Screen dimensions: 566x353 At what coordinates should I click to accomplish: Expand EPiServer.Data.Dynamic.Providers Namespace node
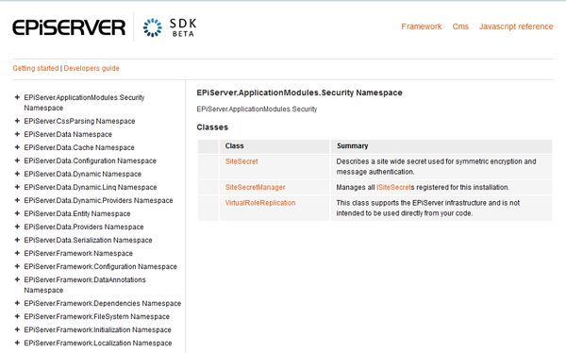point(17,200)
